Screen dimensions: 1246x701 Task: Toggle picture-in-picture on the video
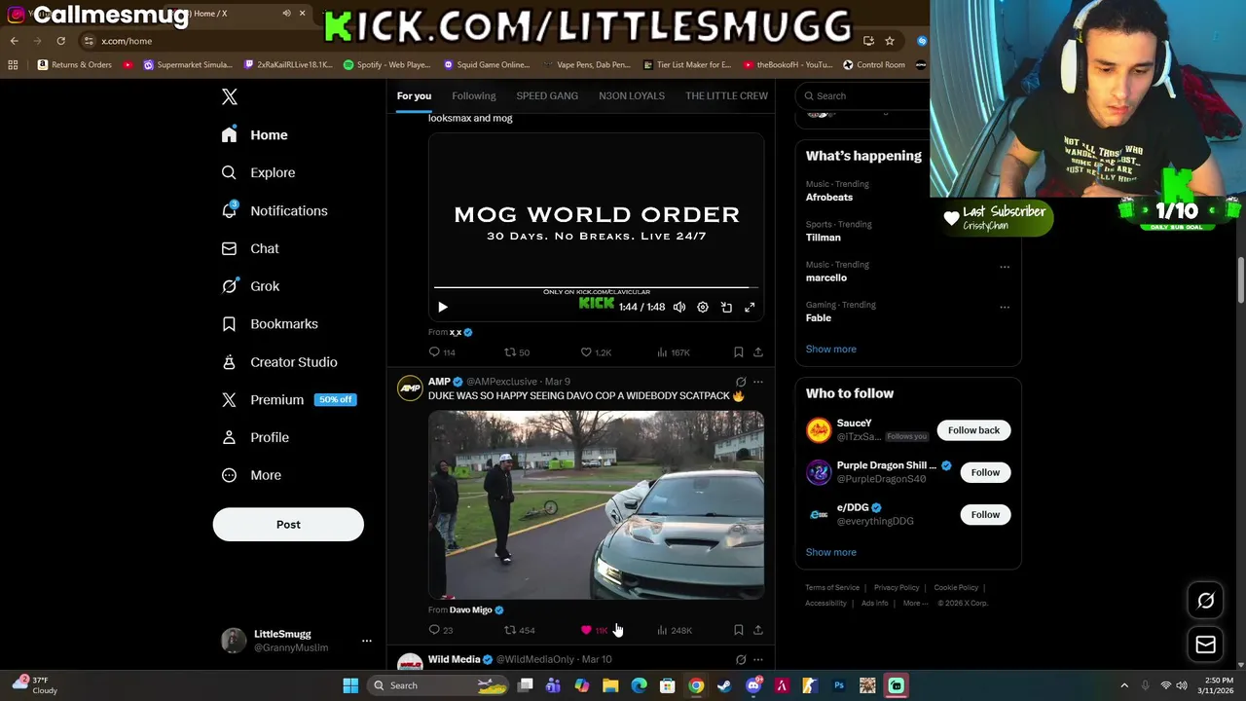click(x=726, y=307)
